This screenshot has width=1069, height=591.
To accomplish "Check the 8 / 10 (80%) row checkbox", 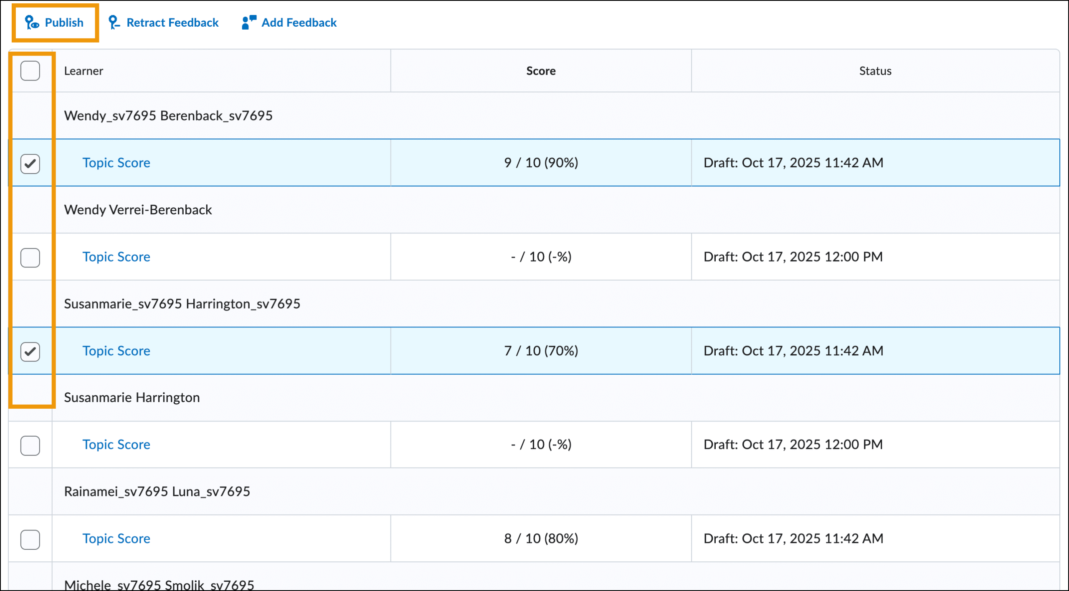I will point(30,539).
